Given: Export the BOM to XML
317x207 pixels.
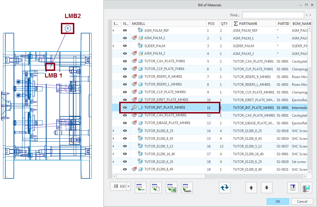Looking at the screenshot, I should (187, 188).
